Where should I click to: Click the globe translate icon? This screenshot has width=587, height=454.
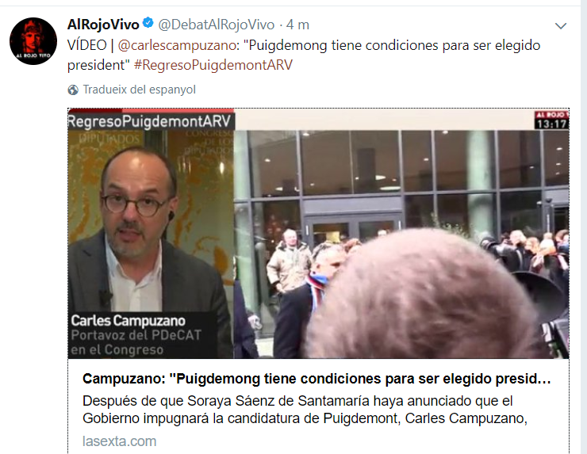click(x=73, y=90)
